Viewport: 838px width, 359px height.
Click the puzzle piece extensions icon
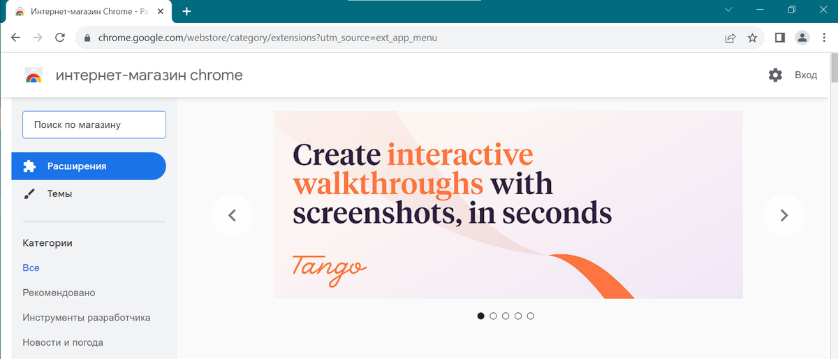(29, 166)
